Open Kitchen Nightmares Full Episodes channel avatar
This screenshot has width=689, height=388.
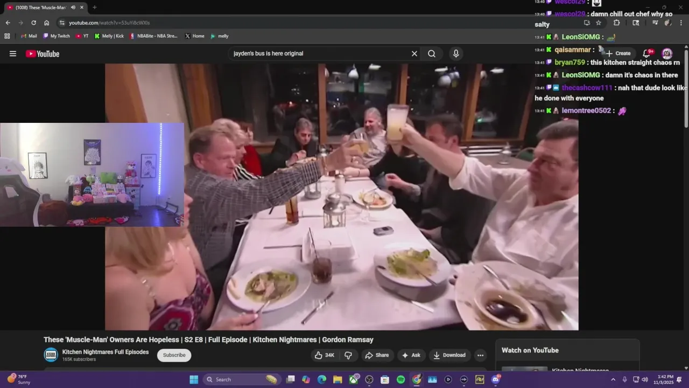tap(51, 355)
